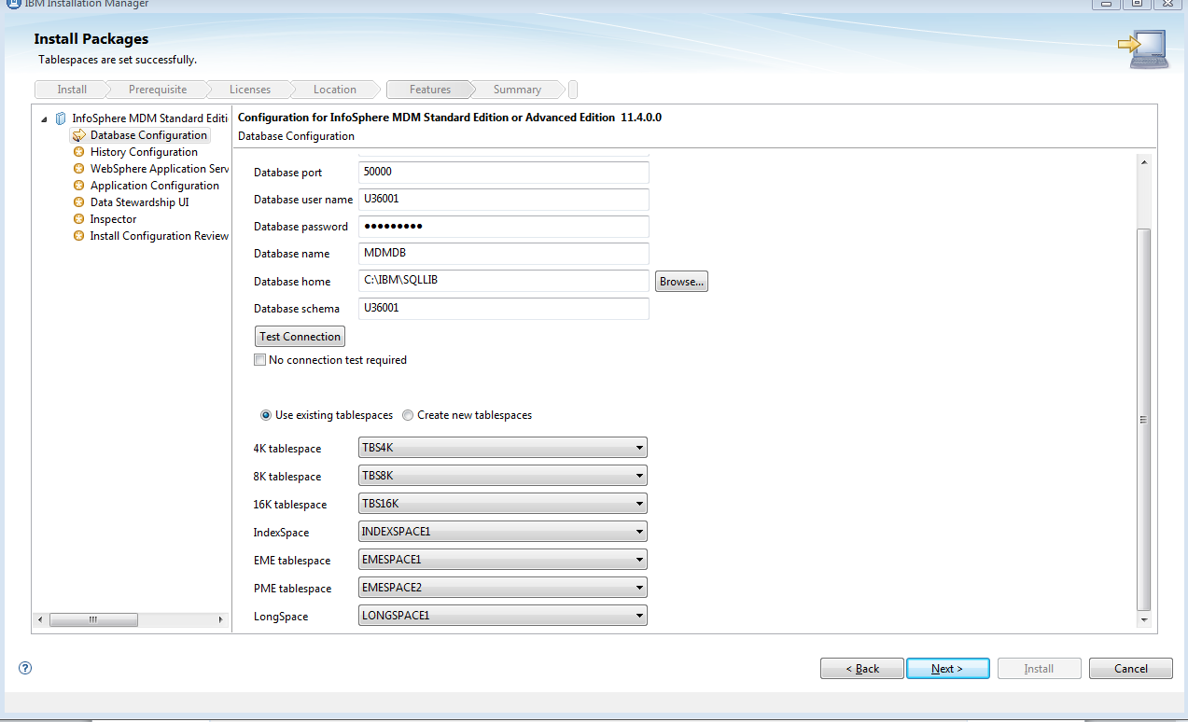Select Inspector tree item
Viewport: 1188px width, 722px height.
pos(113,219)
